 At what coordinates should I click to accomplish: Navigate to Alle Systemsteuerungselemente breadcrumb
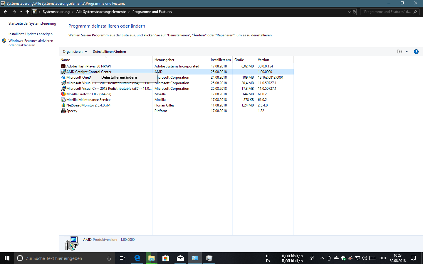[x=101, y=12]
